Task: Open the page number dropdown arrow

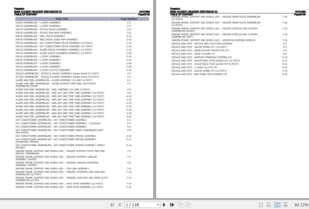Action: [x=158, y=205]
